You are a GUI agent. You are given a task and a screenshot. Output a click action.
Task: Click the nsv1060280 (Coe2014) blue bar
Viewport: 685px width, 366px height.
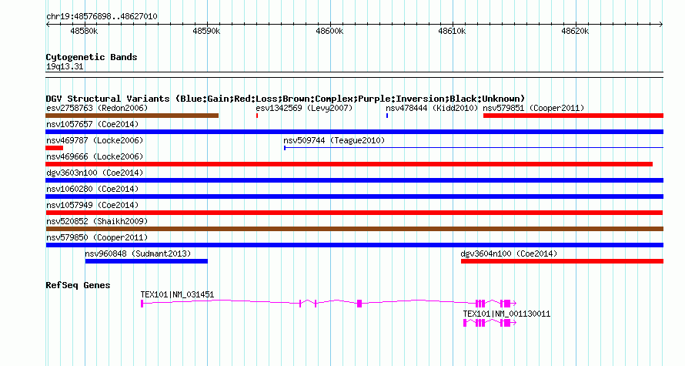click(x=354, y=196)
